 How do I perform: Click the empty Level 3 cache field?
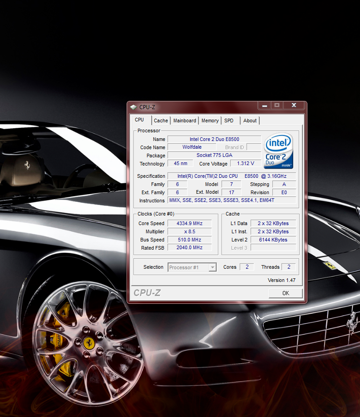pos(273,247)
